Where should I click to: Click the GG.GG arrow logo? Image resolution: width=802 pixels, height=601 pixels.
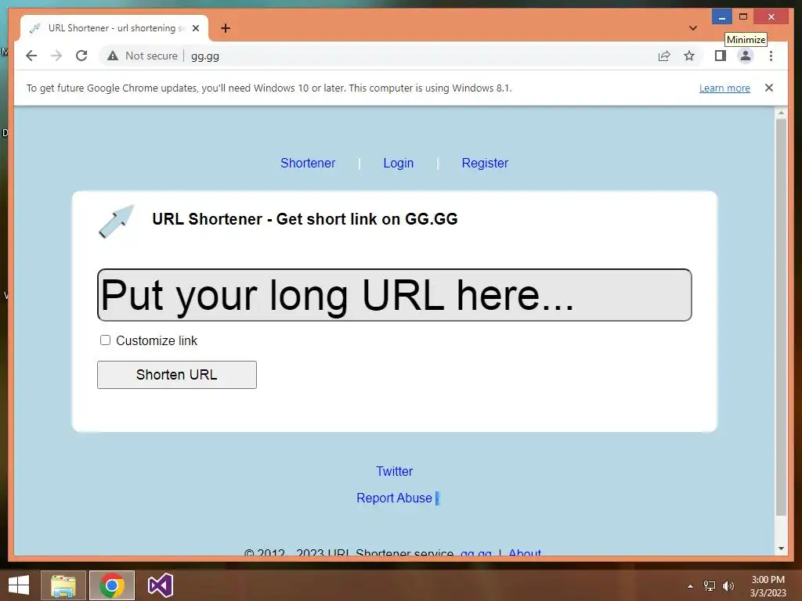click(117, 221)
